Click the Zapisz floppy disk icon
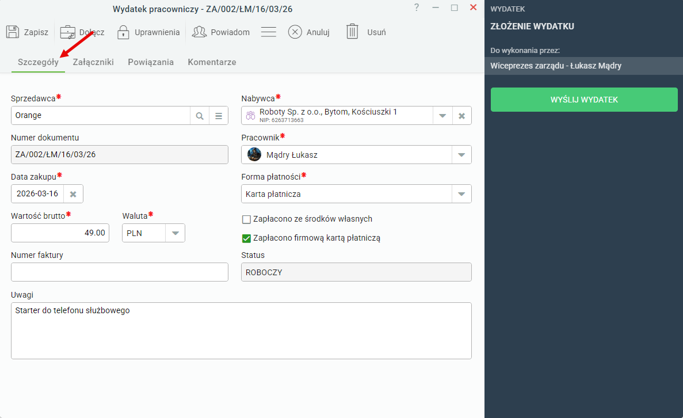This screenshot has width=683, height=418. [x=13, y=32]
